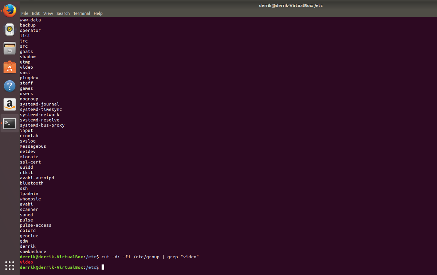Launch Rhythmbox music player from dock
Viewport: 437px width, 275px height.
point(10,29)
